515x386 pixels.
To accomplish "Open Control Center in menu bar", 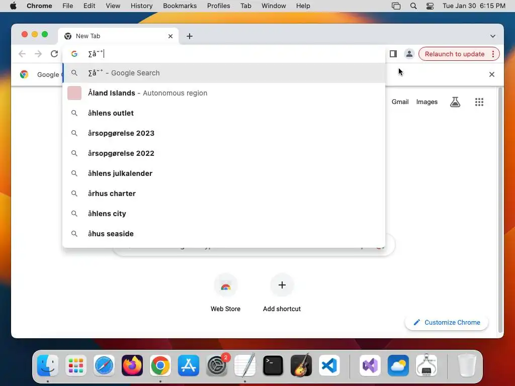I will [x=430, y=6].
